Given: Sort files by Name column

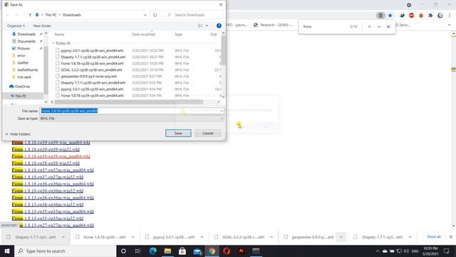Looking at the screenshot, I should coord(59,34).
